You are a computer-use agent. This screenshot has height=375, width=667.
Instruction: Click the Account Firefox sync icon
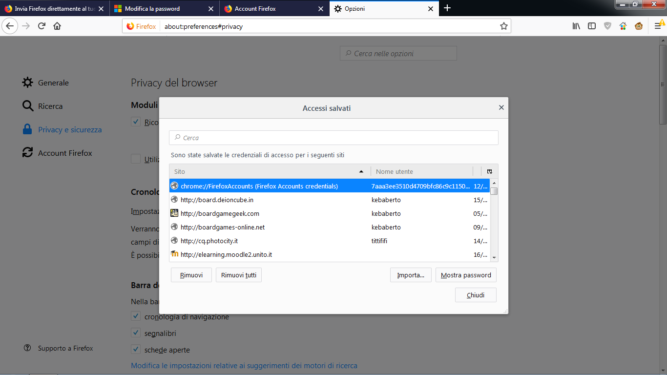pos(27,153)
